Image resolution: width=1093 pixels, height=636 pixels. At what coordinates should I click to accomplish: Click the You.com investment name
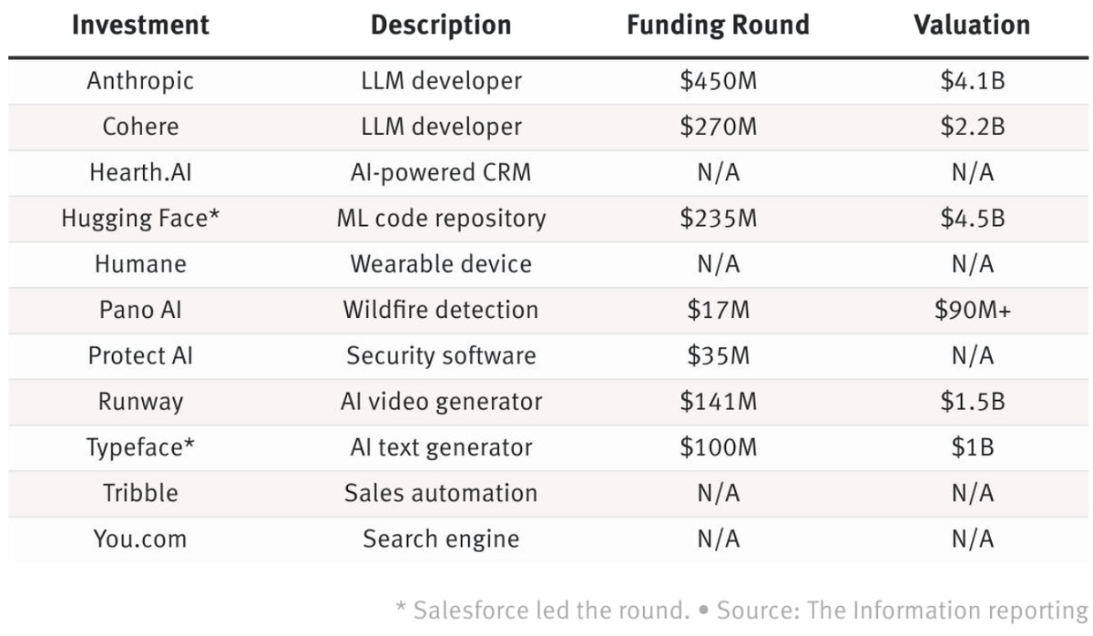[140, 539]
